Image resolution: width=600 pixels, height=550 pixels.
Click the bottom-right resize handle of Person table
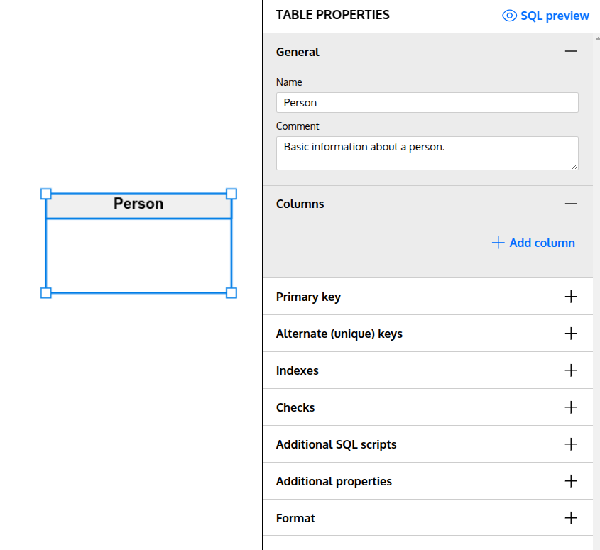coord(231,292)
